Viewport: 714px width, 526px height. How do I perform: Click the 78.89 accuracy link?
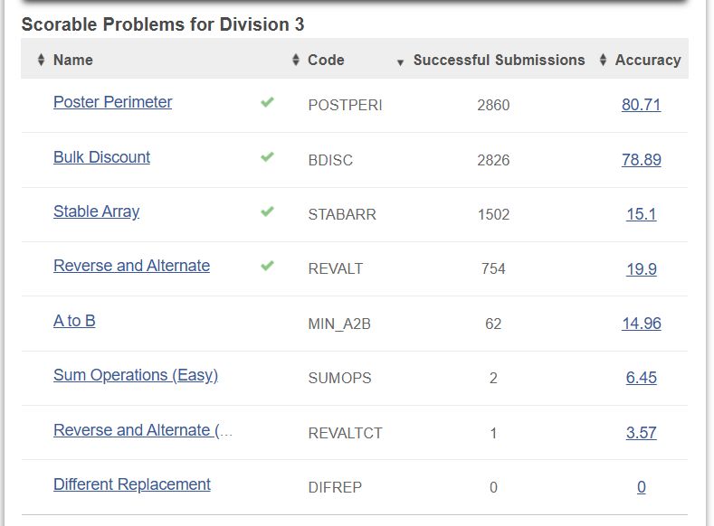(641, 160)
